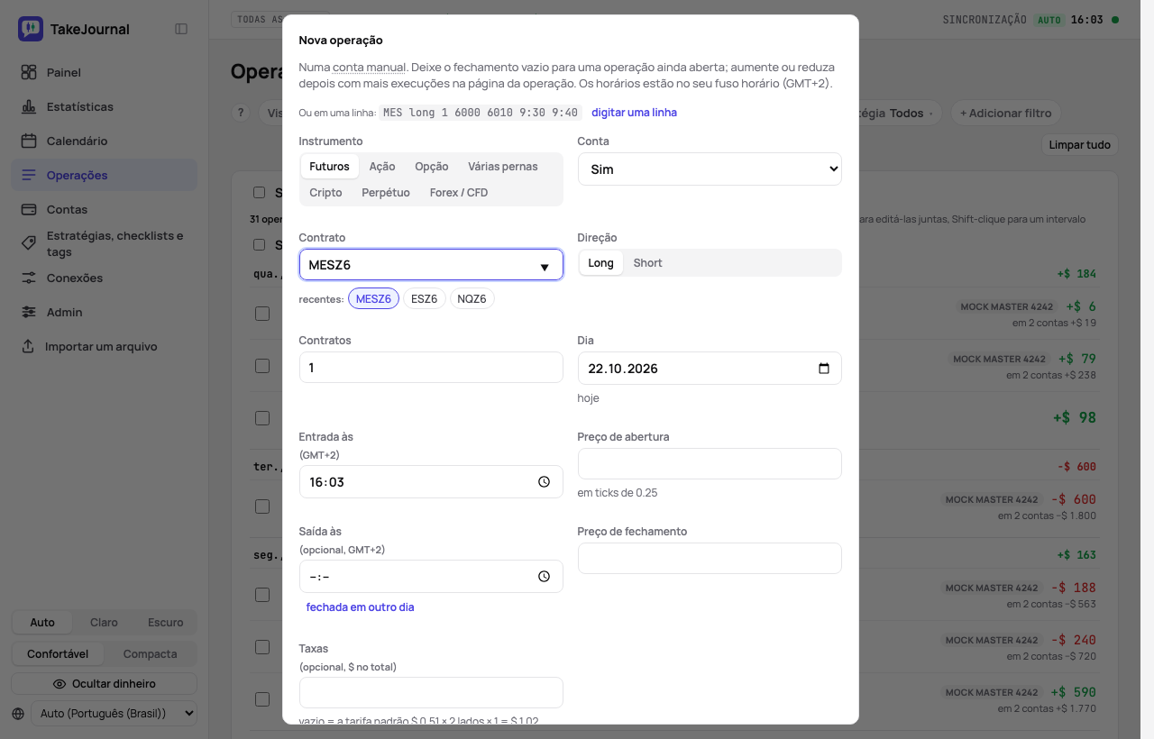Viewport: 1154px width, 739px height.
Task: Set density to Compacta
Action: (150, 654)
